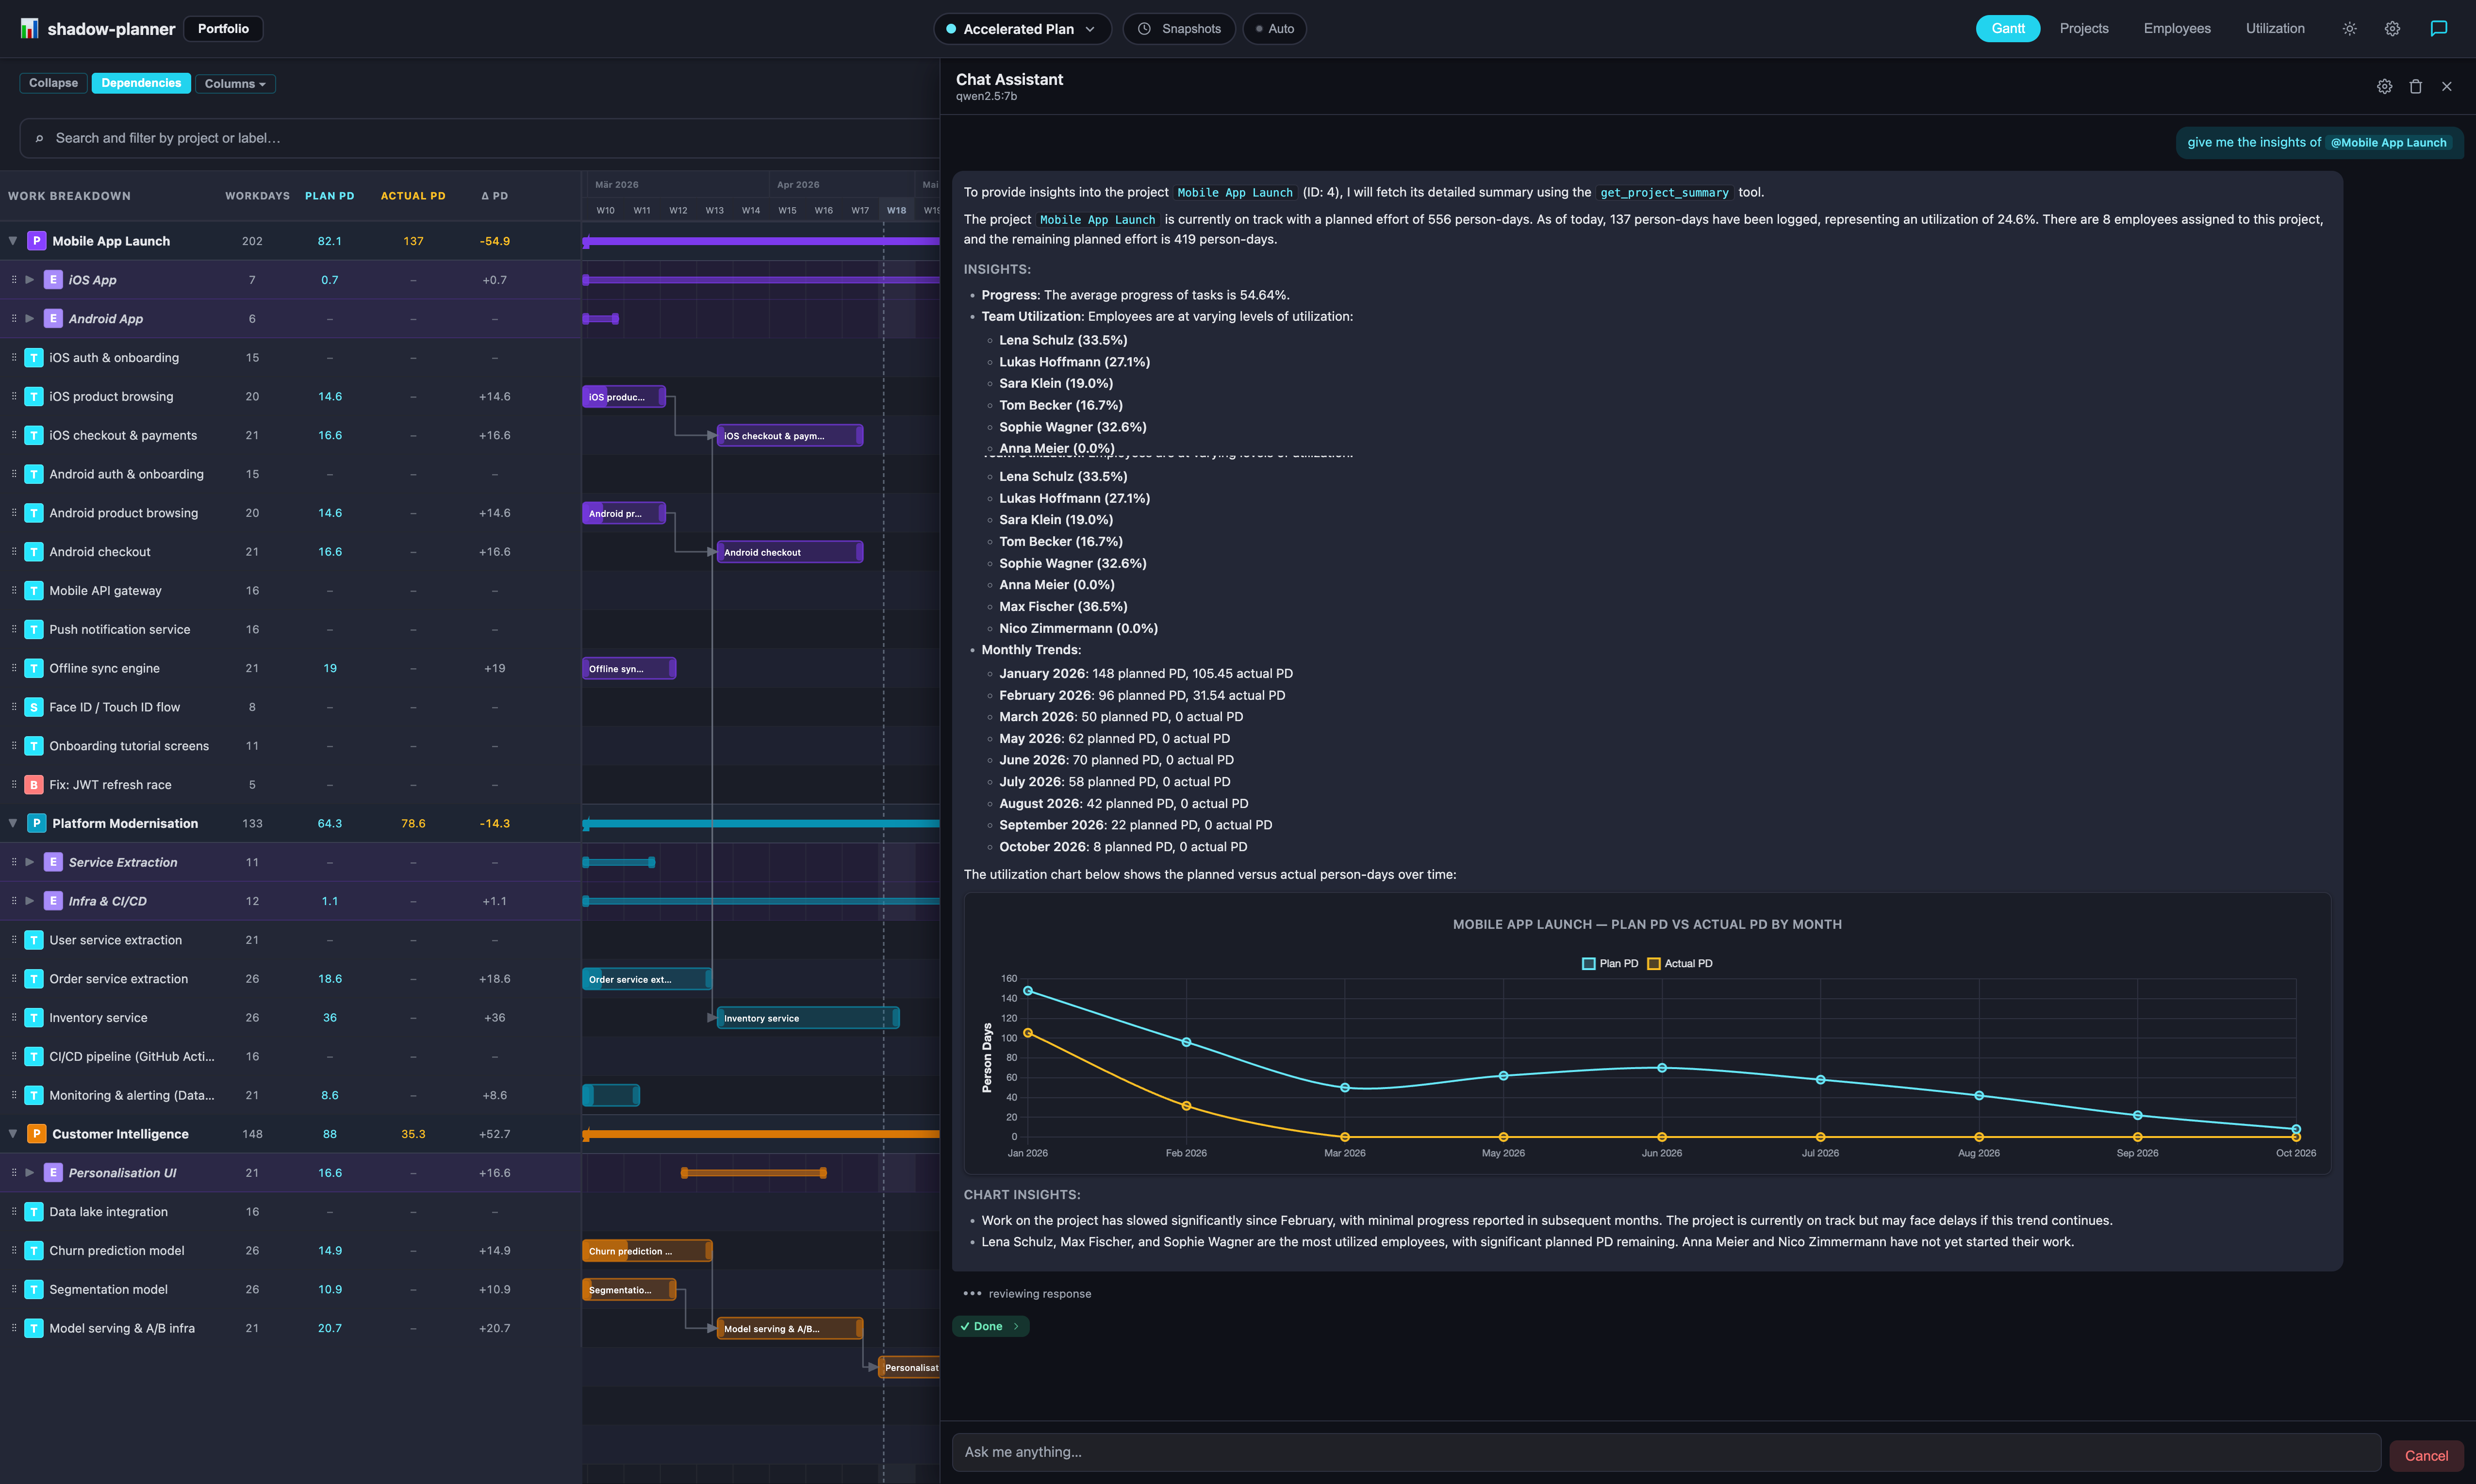Click the Push notification service T icon
Screen dimensions: 2476x1484
point(34,630)
